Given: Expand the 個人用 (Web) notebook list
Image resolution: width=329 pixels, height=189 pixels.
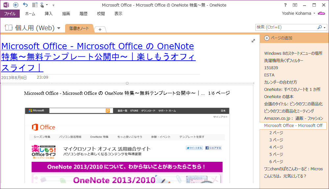Looking at the screenshot, I should click(x=59, y=28).
